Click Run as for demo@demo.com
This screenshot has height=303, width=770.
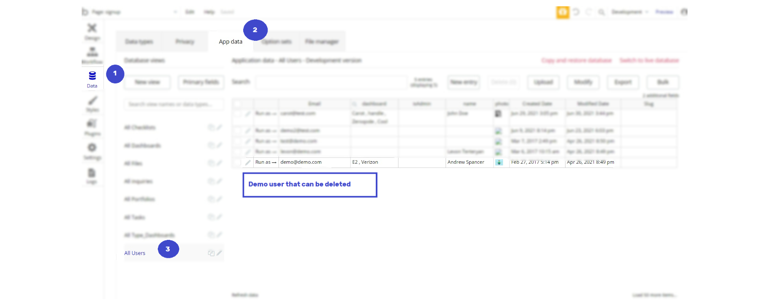click(266, 162)
